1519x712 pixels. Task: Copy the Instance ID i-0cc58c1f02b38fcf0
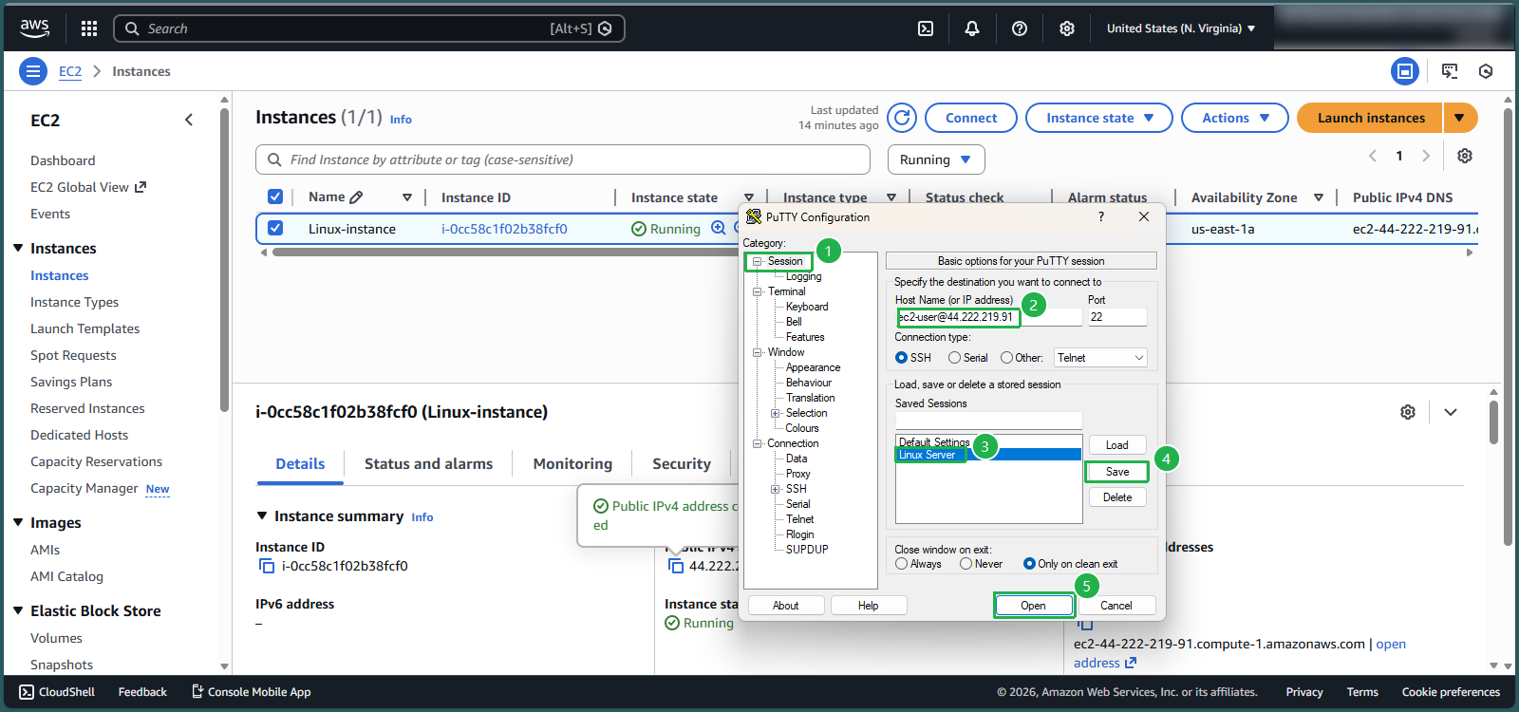click(267, 566)
